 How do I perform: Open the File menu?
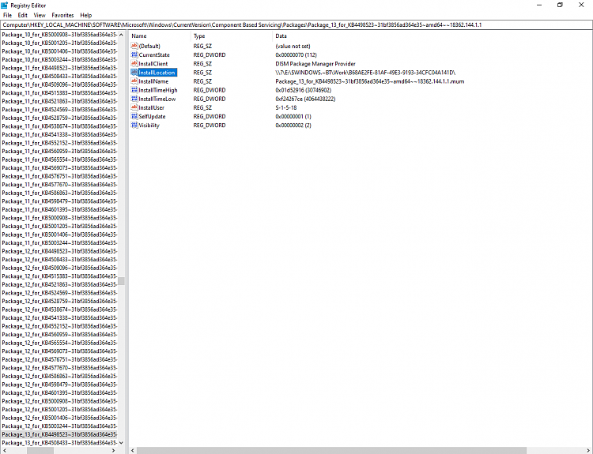pyautogui.click(x=8, y=15)
